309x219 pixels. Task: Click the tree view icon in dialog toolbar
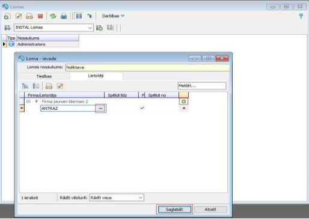coord(25,86)
